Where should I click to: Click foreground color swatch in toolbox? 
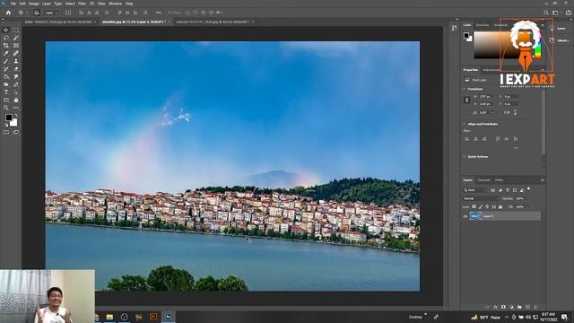click(x=8, y=118)
